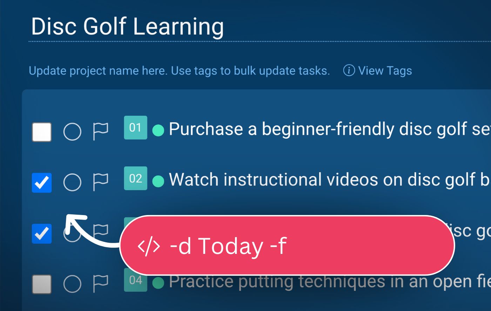Uncheck the third task's checkbox
The height and width of the screenshot is (311, 491).
(42, 234)
